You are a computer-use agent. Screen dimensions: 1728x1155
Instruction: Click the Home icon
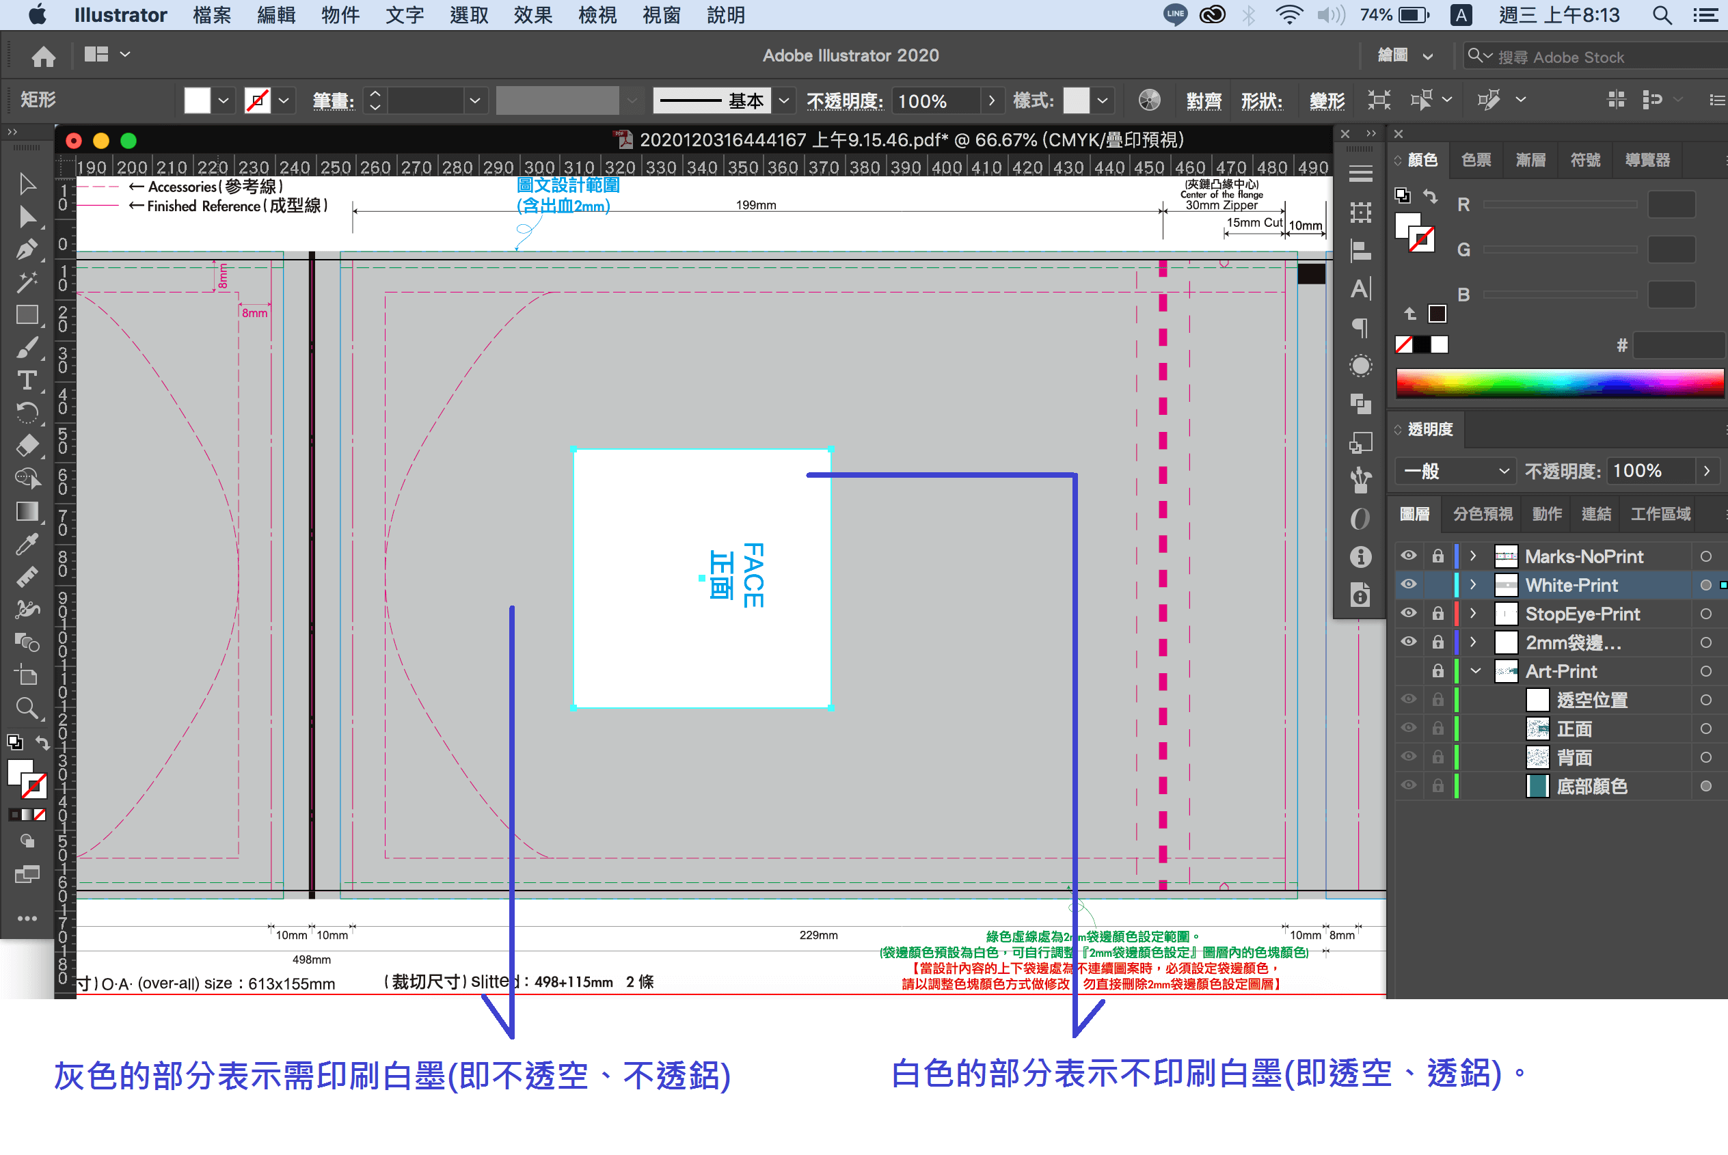(44, 56)
